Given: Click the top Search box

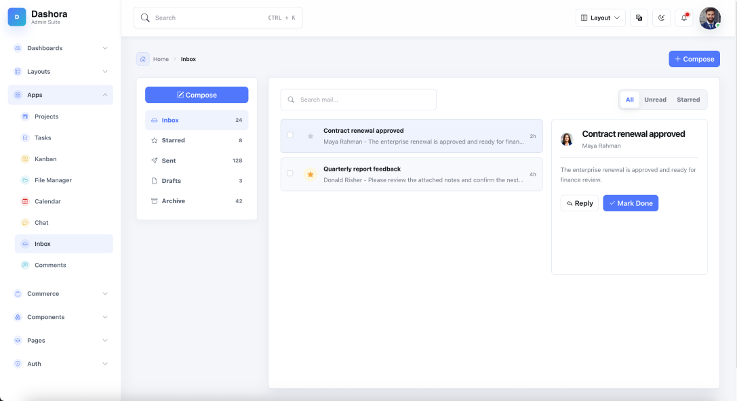Looking at the screenshot, I should [218, 18].
